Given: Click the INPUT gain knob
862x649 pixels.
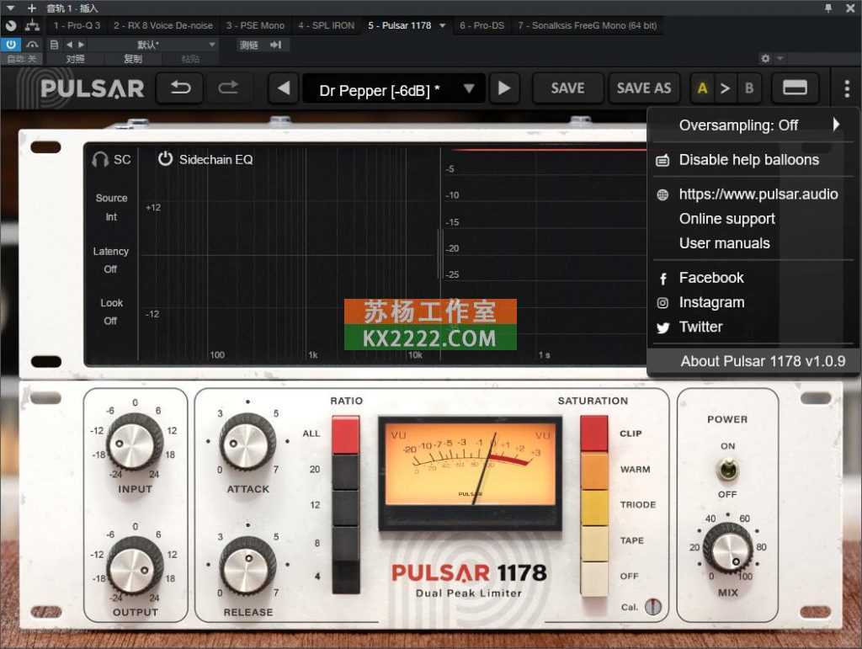Looking at the screenshot, I should pos(135,442).
